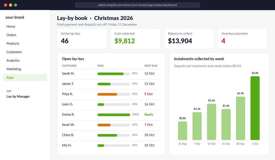This screenshot has width=275, height=160.
Task: Select the highlighted Apps sidebar item
Action: click(25, 77)
